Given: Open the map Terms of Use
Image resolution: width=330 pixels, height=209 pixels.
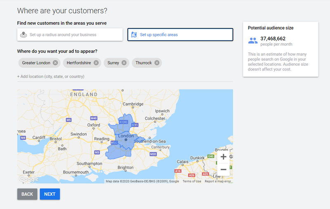Looking at the screenshot, I should 192,181.
